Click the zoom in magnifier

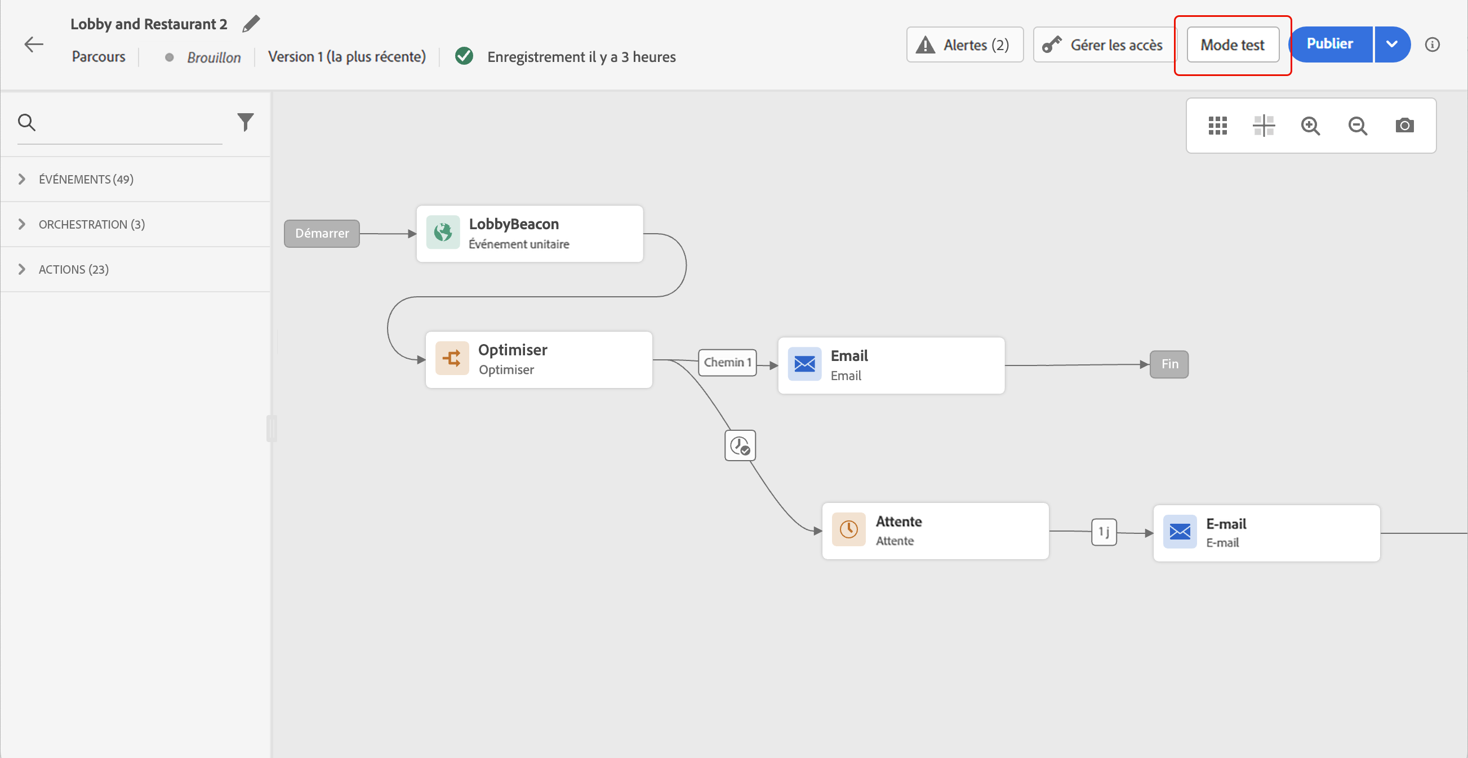(x=1310, y=125)
